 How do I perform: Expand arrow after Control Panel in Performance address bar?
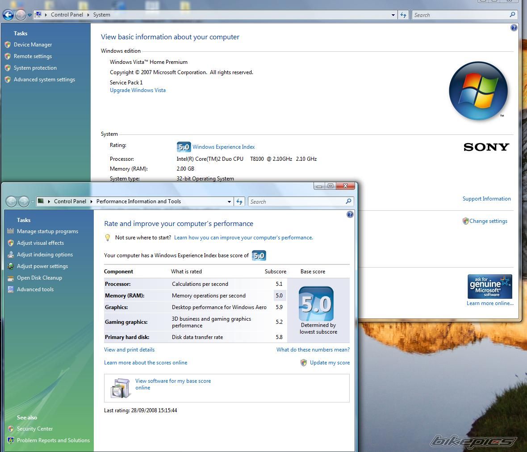pyautogui.click(x=91, y=201)
